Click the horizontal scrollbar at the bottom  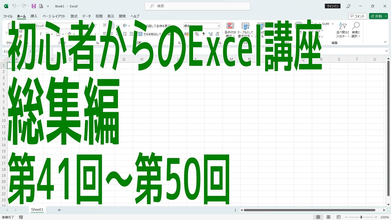click(x=309, y=210)
